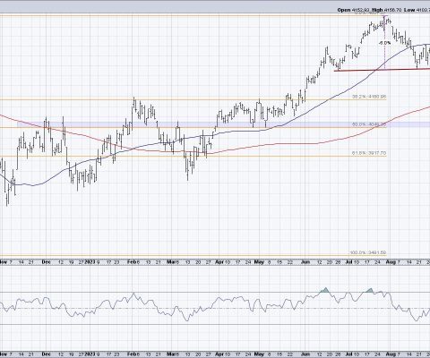Click the 50.0% Fibonacci retracement label
Image resolution: width=430 pixels, height=358 pixels.
coord(369,124)
